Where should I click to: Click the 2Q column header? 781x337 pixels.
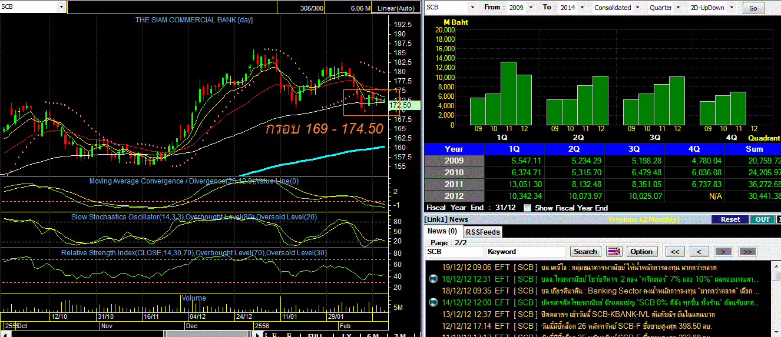tap(574, 149)
